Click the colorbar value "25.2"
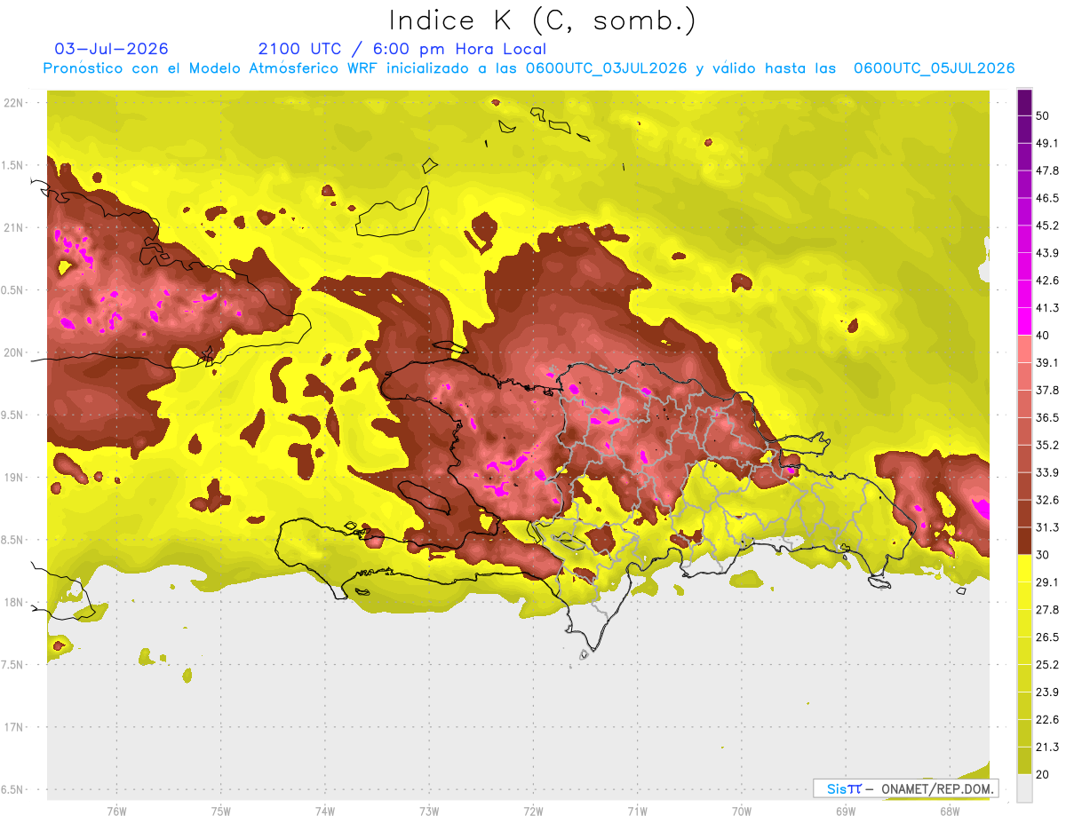 [x=1046, y=664]
